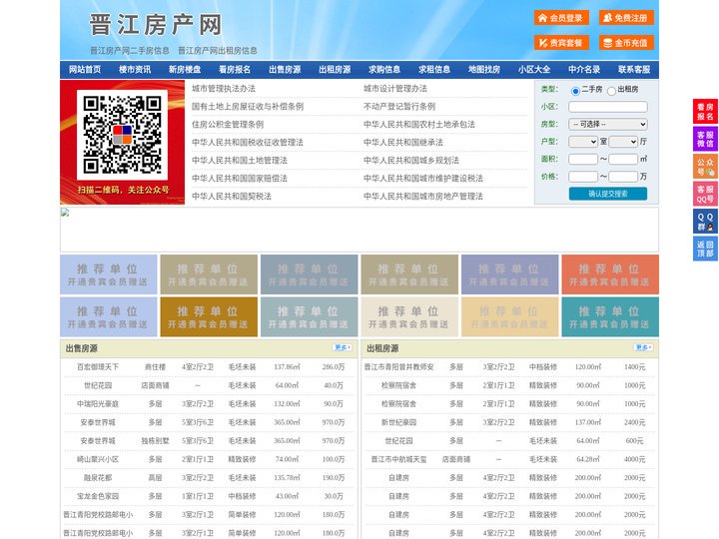
Task: Open the 室 room count dropdown
Action: point(583,142)
